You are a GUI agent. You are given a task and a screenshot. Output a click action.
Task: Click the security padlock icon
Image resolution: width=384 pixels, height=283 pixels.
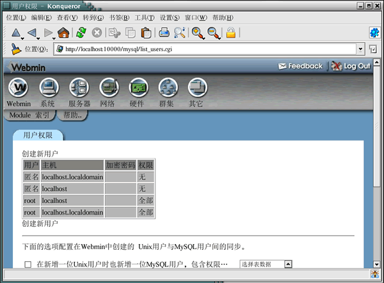pyautogui.click(x=230, y=33)
